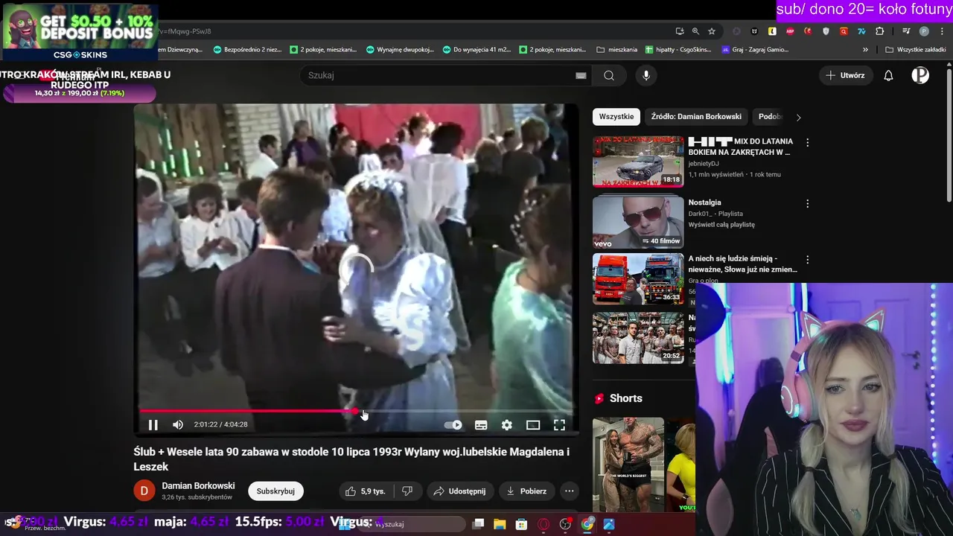
Task: Click the Udostępnij share button
Action: pyautogui.click(x=459, y=491)
